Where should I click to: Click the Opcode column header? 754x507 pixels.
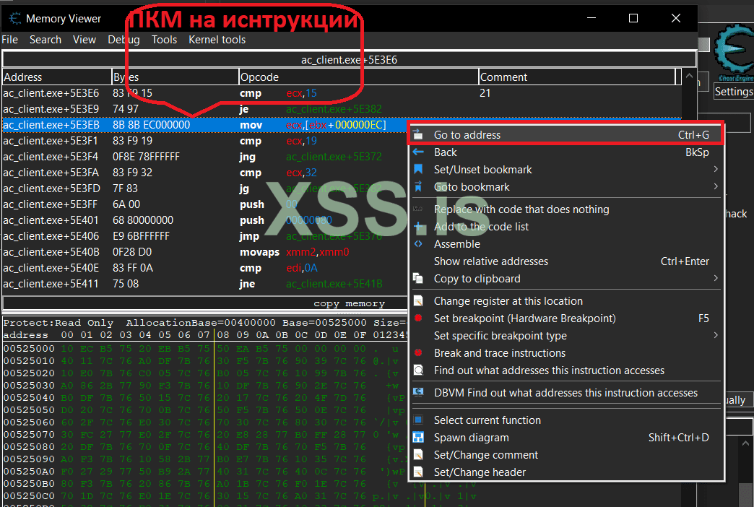[x=358, y=77]
